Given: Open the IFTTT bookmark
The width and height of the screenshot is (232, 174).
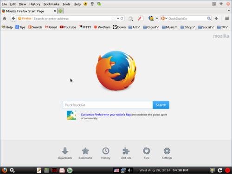Looking at the screenshot, I should pos(85,27).
